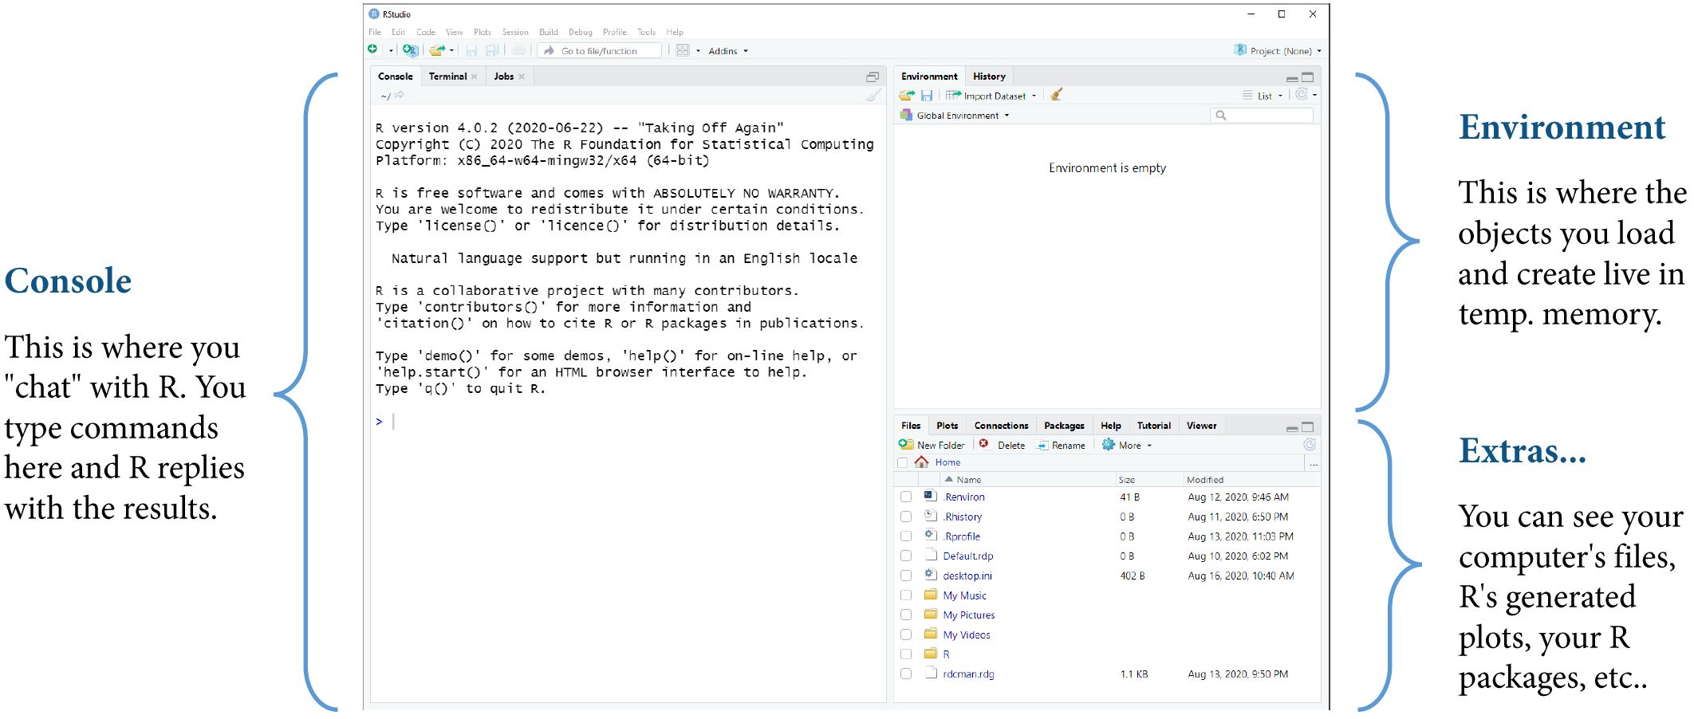Minimize the Files pane
The width and height of the screenshot is (1694, 719).
tap(1291, 428)
